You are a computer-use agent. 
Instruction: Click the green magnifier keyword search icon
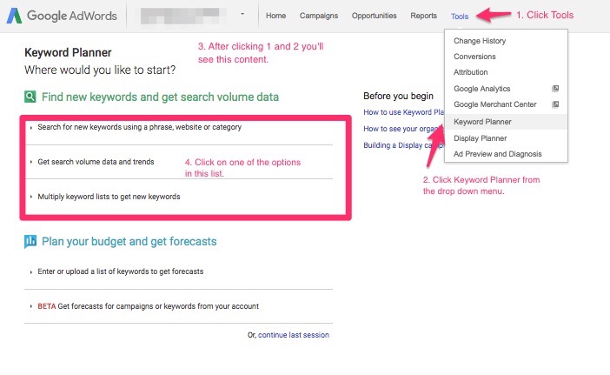pos(30,97)
